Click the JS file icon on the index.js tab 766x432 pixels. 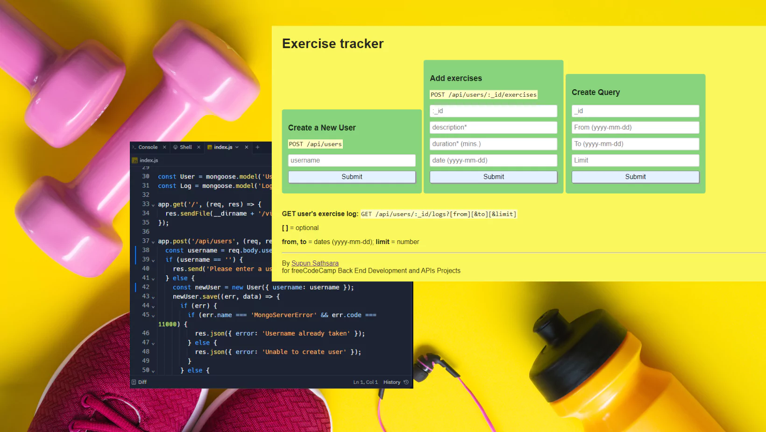pos(210,147)
